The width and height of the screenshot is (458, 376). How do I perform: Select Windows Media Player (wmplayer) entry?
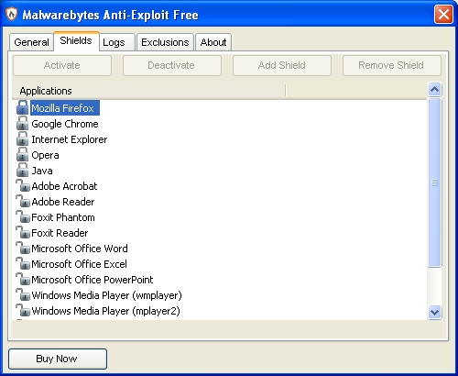pyautogui.click(x=106, y=295)
